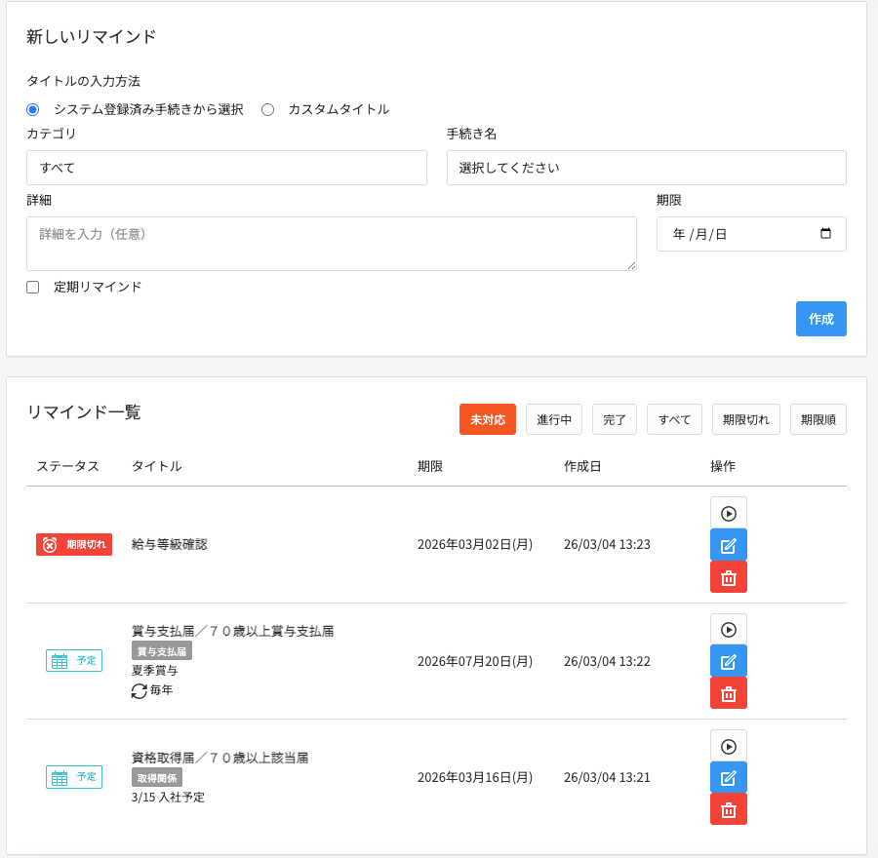The image size is (878, 858).
Task: Edit the 給与等級確認 reminder
Action: click(x=728, y=545)
